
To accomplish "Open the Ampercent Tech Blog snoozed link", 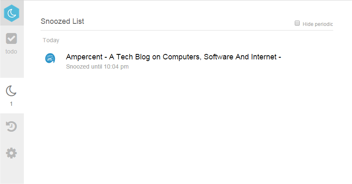I will click(x=173, y=57).
